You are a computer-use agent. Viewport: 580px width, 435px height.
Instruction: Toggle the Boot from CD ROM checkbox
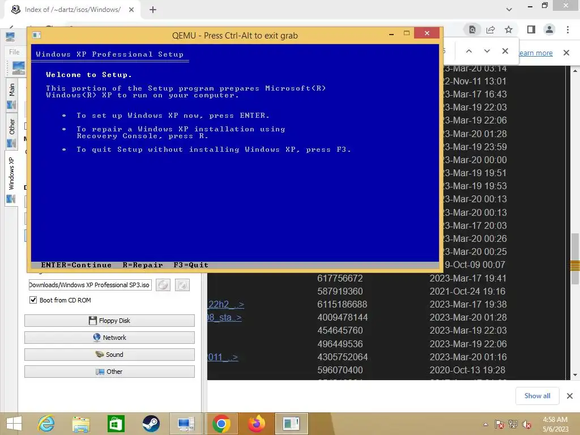(x=33, y=300)
